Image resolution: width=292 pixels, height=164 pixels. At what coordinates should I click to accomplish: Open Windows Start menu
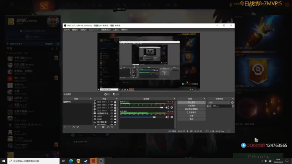click(4, 161)
